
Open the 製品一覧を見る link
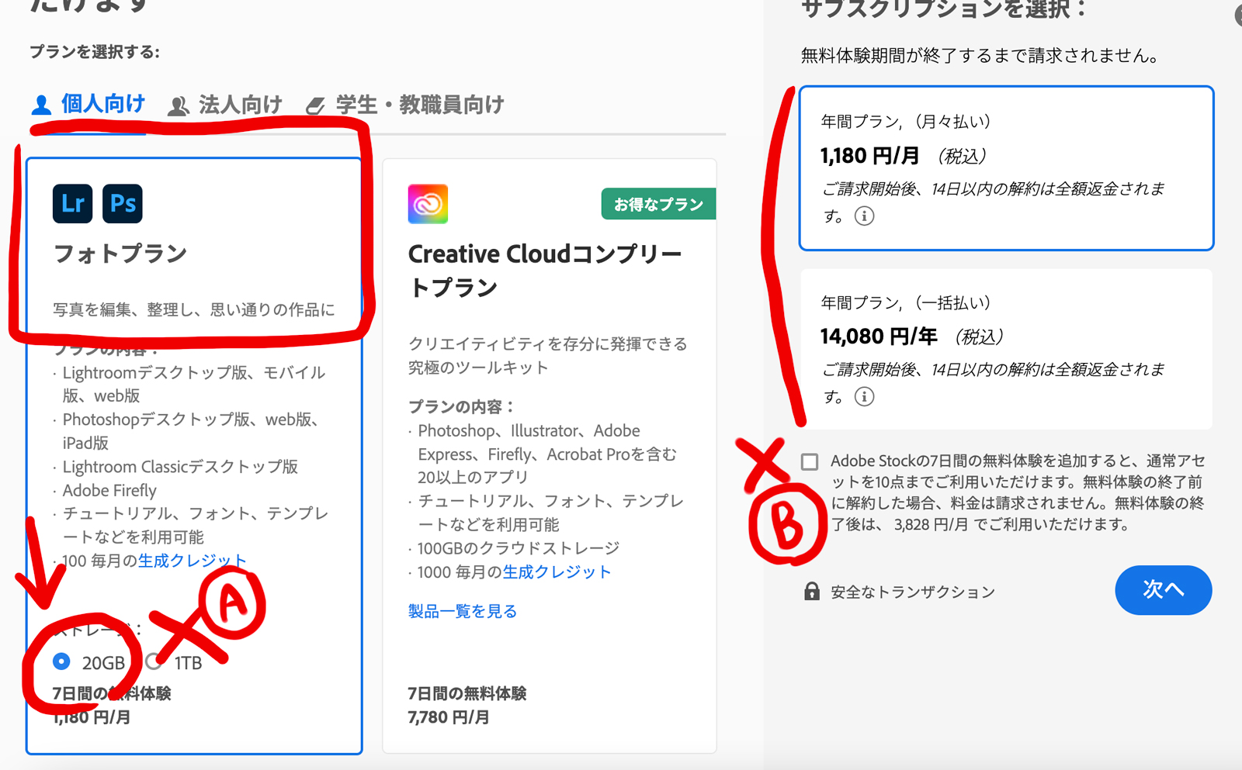tap(463, 611)
